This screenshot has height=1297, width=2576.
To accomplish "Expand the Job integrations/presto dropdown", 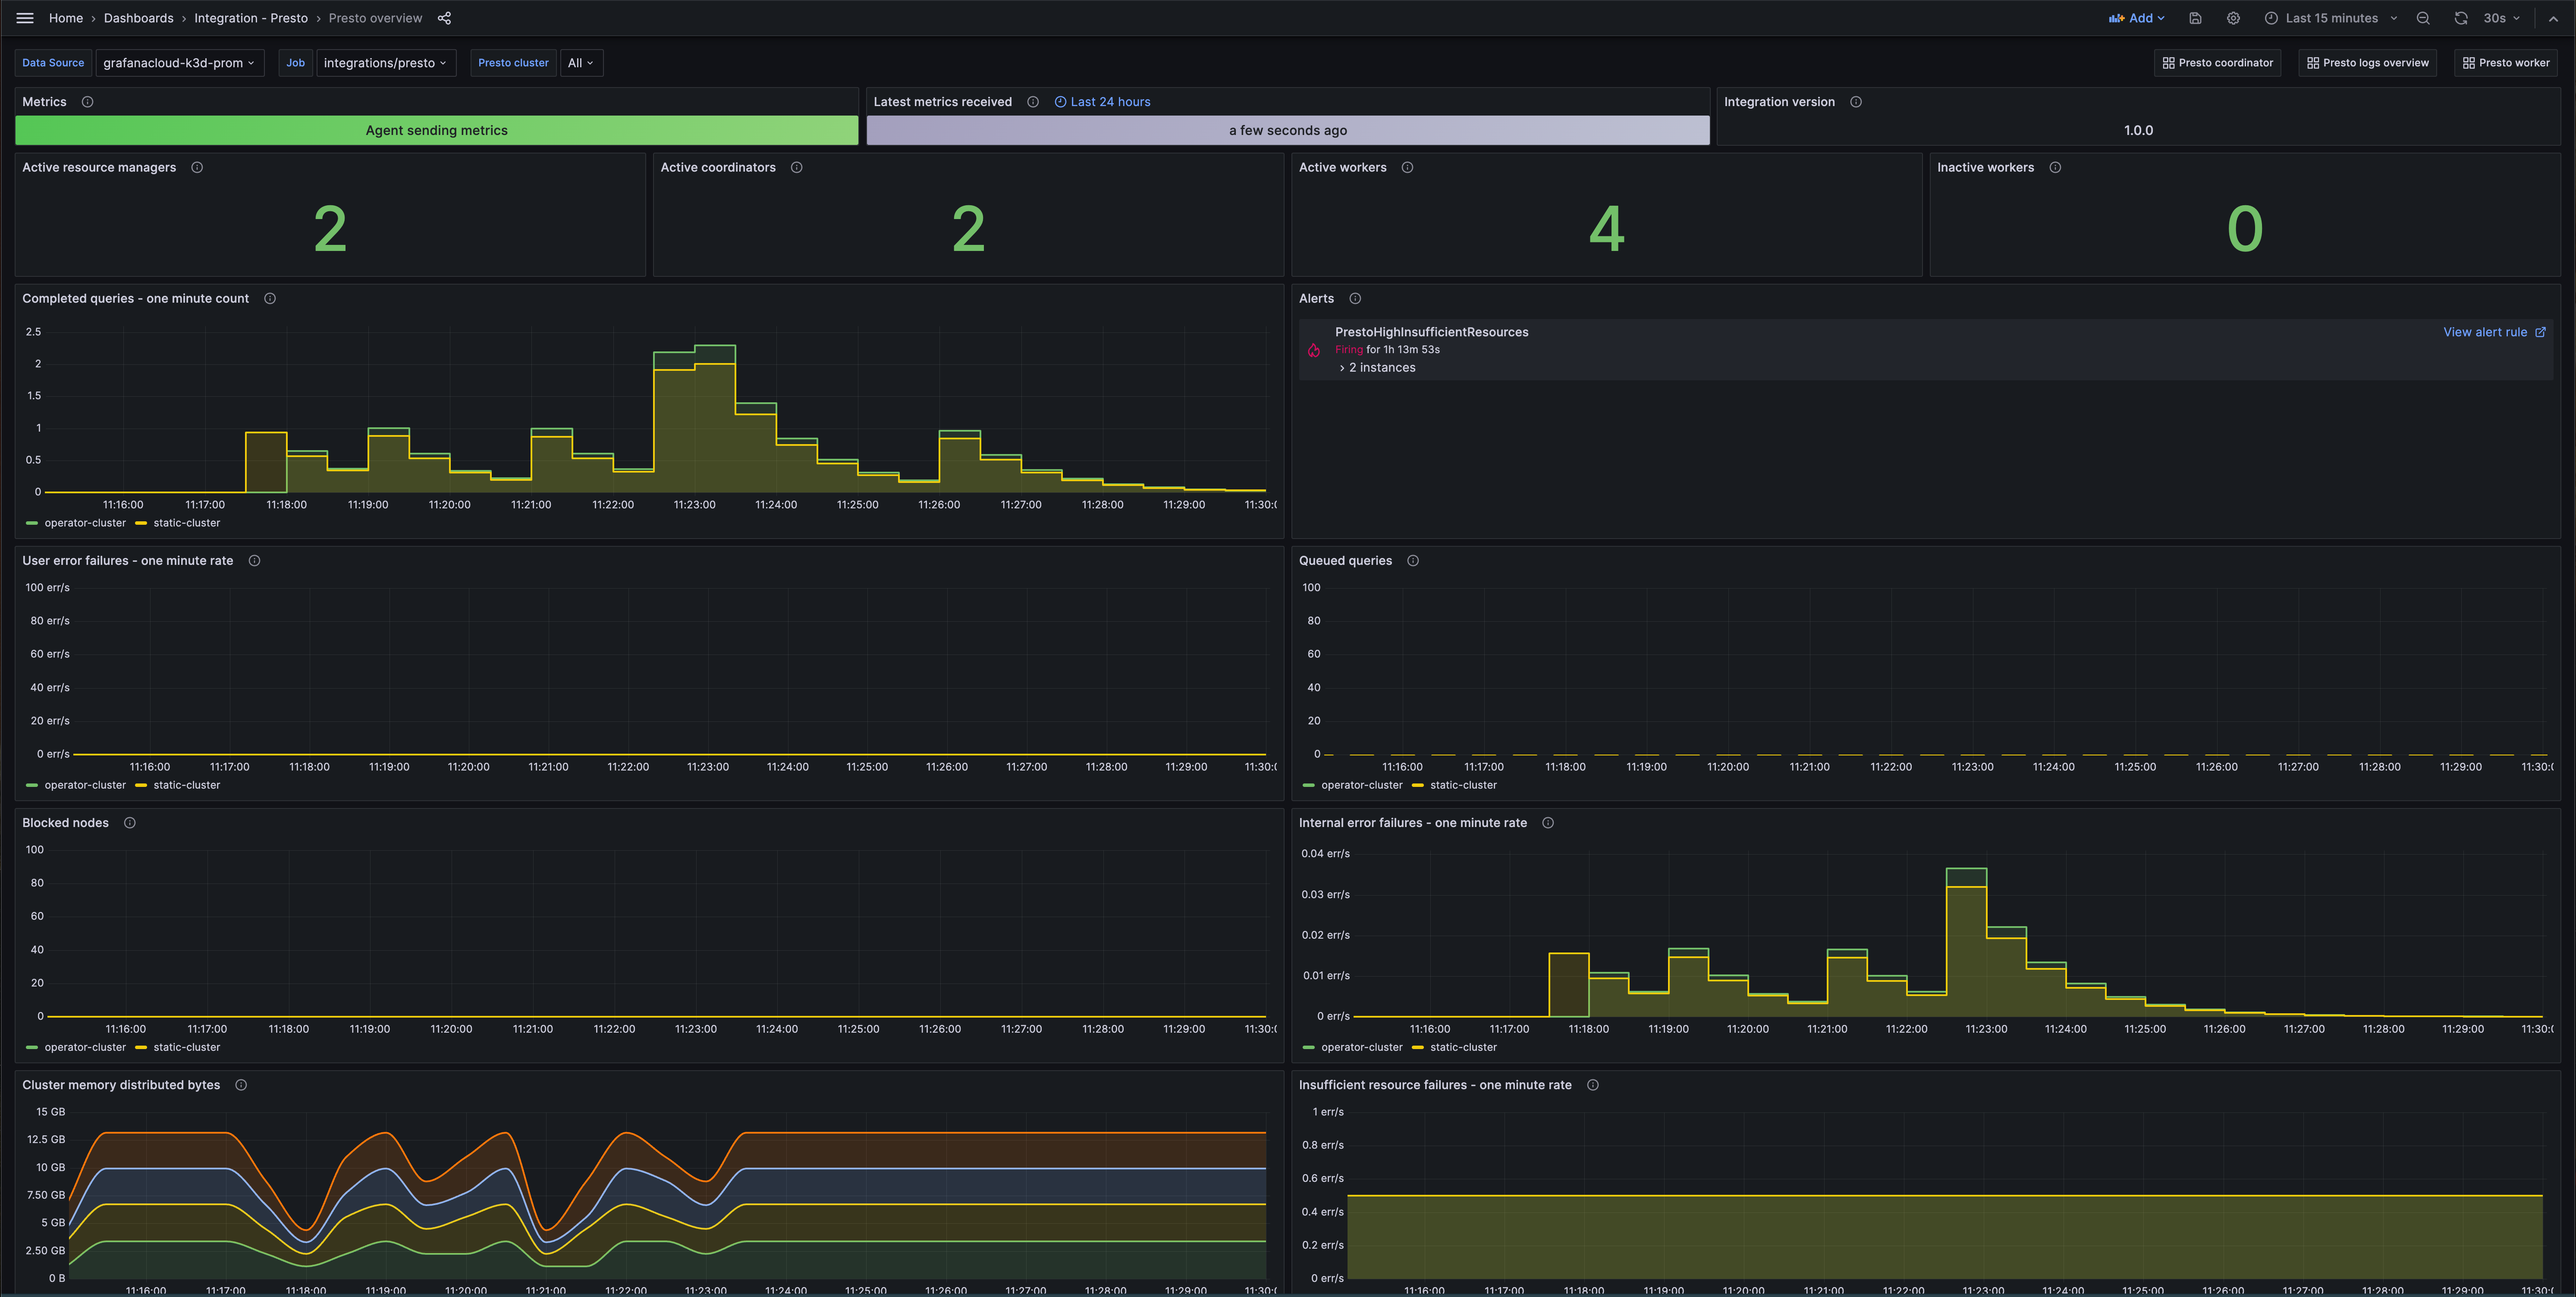I will pos(382,63).
